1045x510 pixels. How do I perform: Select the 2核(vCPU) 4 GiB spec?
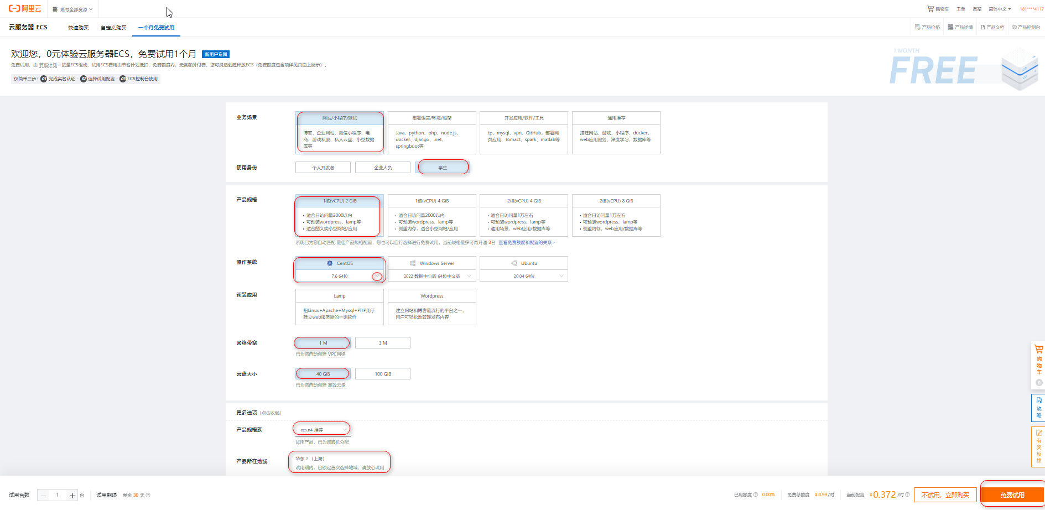[524, 216]
